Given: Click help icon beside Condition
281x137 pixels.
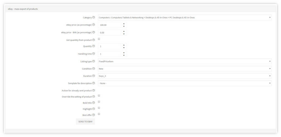Looking at the screenshot, I should [94, 68].
